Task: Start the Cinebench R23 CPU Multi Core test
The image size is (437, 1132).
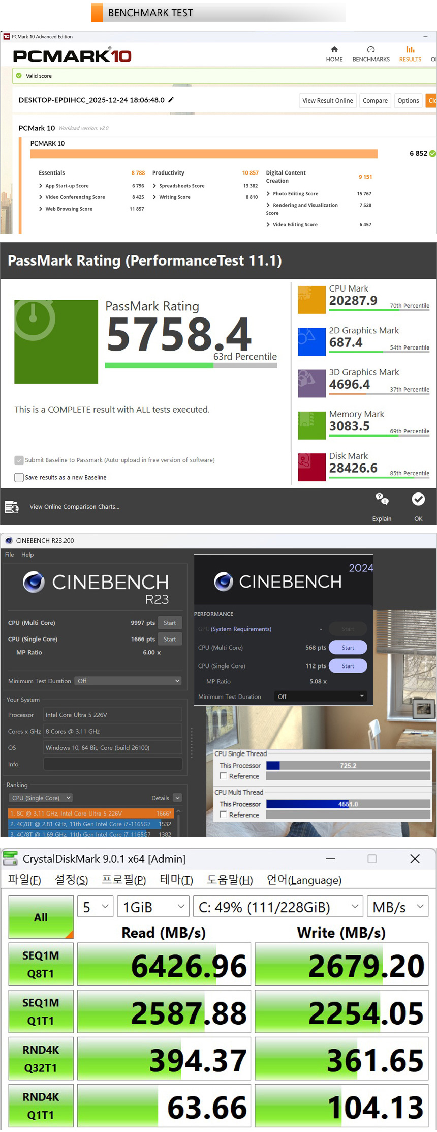Action: [170, 623]
